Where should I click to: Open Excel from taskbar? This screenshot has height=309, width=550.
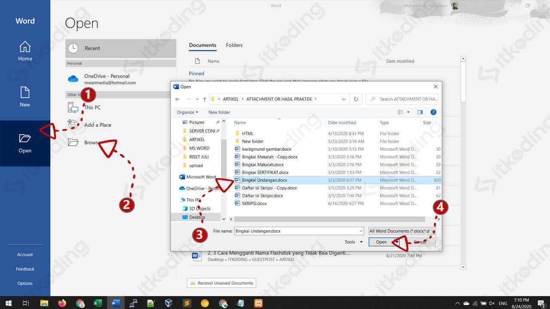[x=98, y=303]
